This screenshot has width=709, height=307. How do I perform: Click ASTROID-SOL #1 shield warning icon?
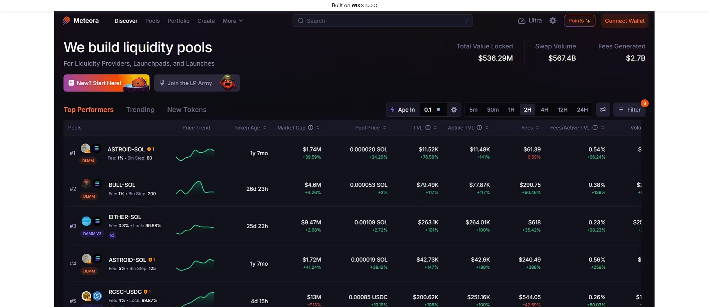point(149,149)
